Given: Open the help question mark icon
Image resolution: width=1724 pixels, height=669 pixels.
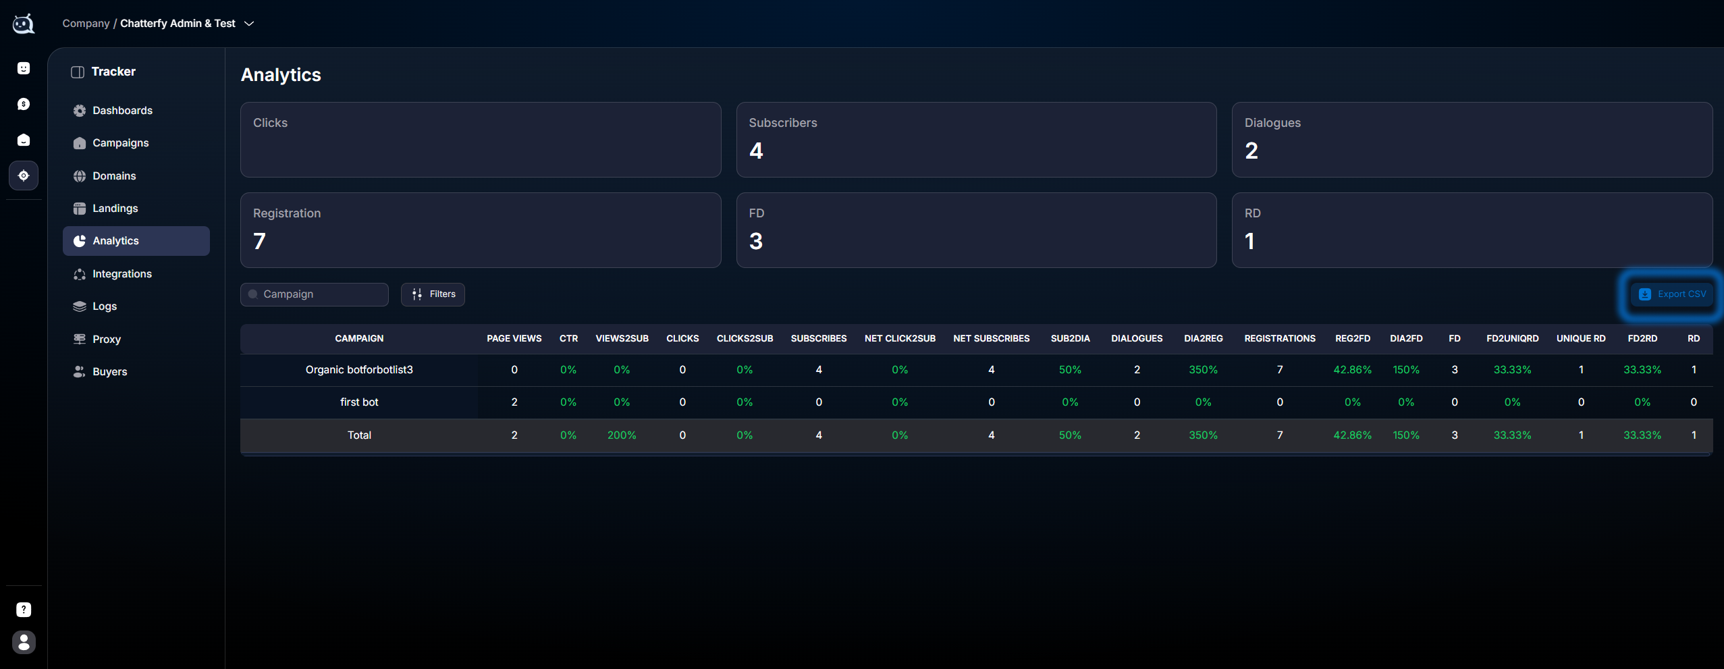Looking at the screenshot, I should (24, 610).
